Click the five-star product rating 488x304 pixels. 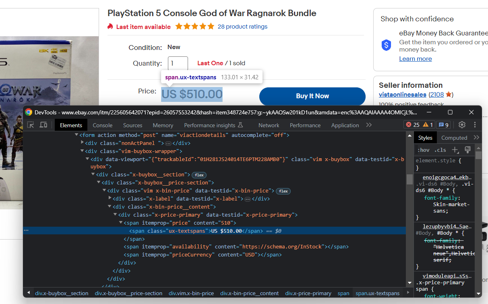point(195,27)
